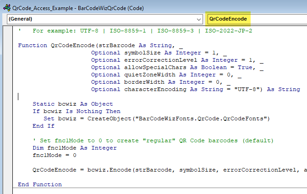Click the 'QrCodeEncode = bcwiz.Encode' line
307x194 pixels.
[x=170, y=170]
